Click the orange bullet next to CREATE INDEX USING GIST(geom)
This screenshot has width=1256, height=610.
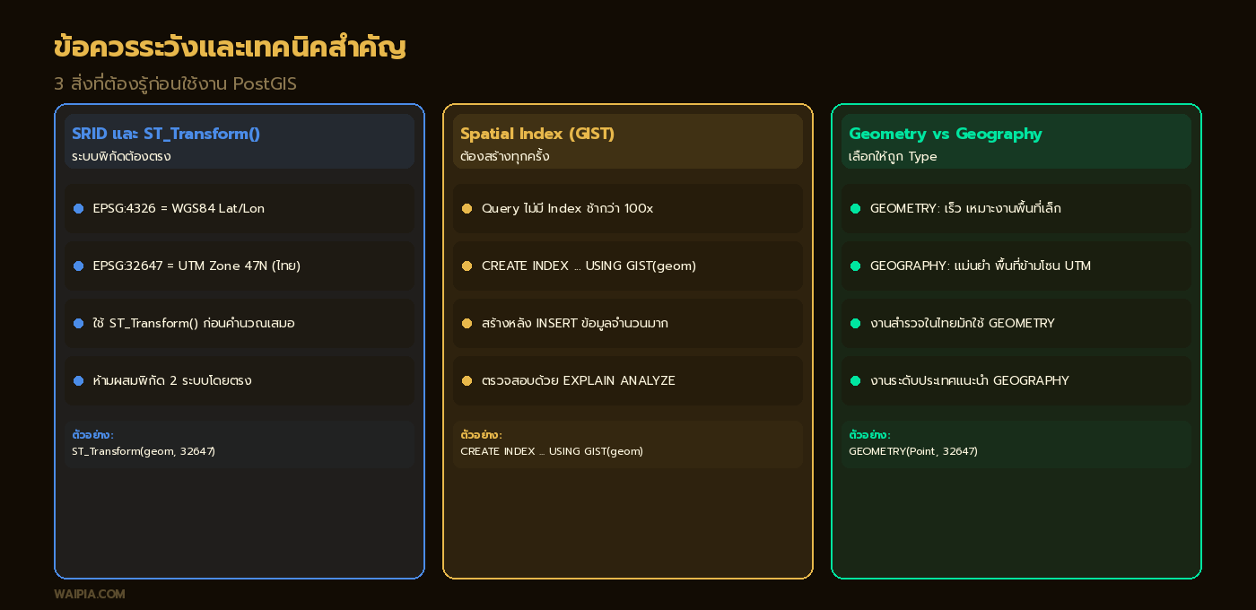[467, 266]
